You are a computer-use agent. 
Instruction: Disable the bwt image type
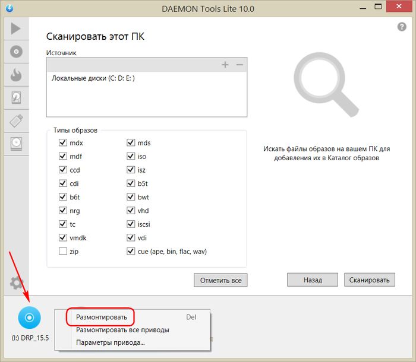click(x=131, y=197)
